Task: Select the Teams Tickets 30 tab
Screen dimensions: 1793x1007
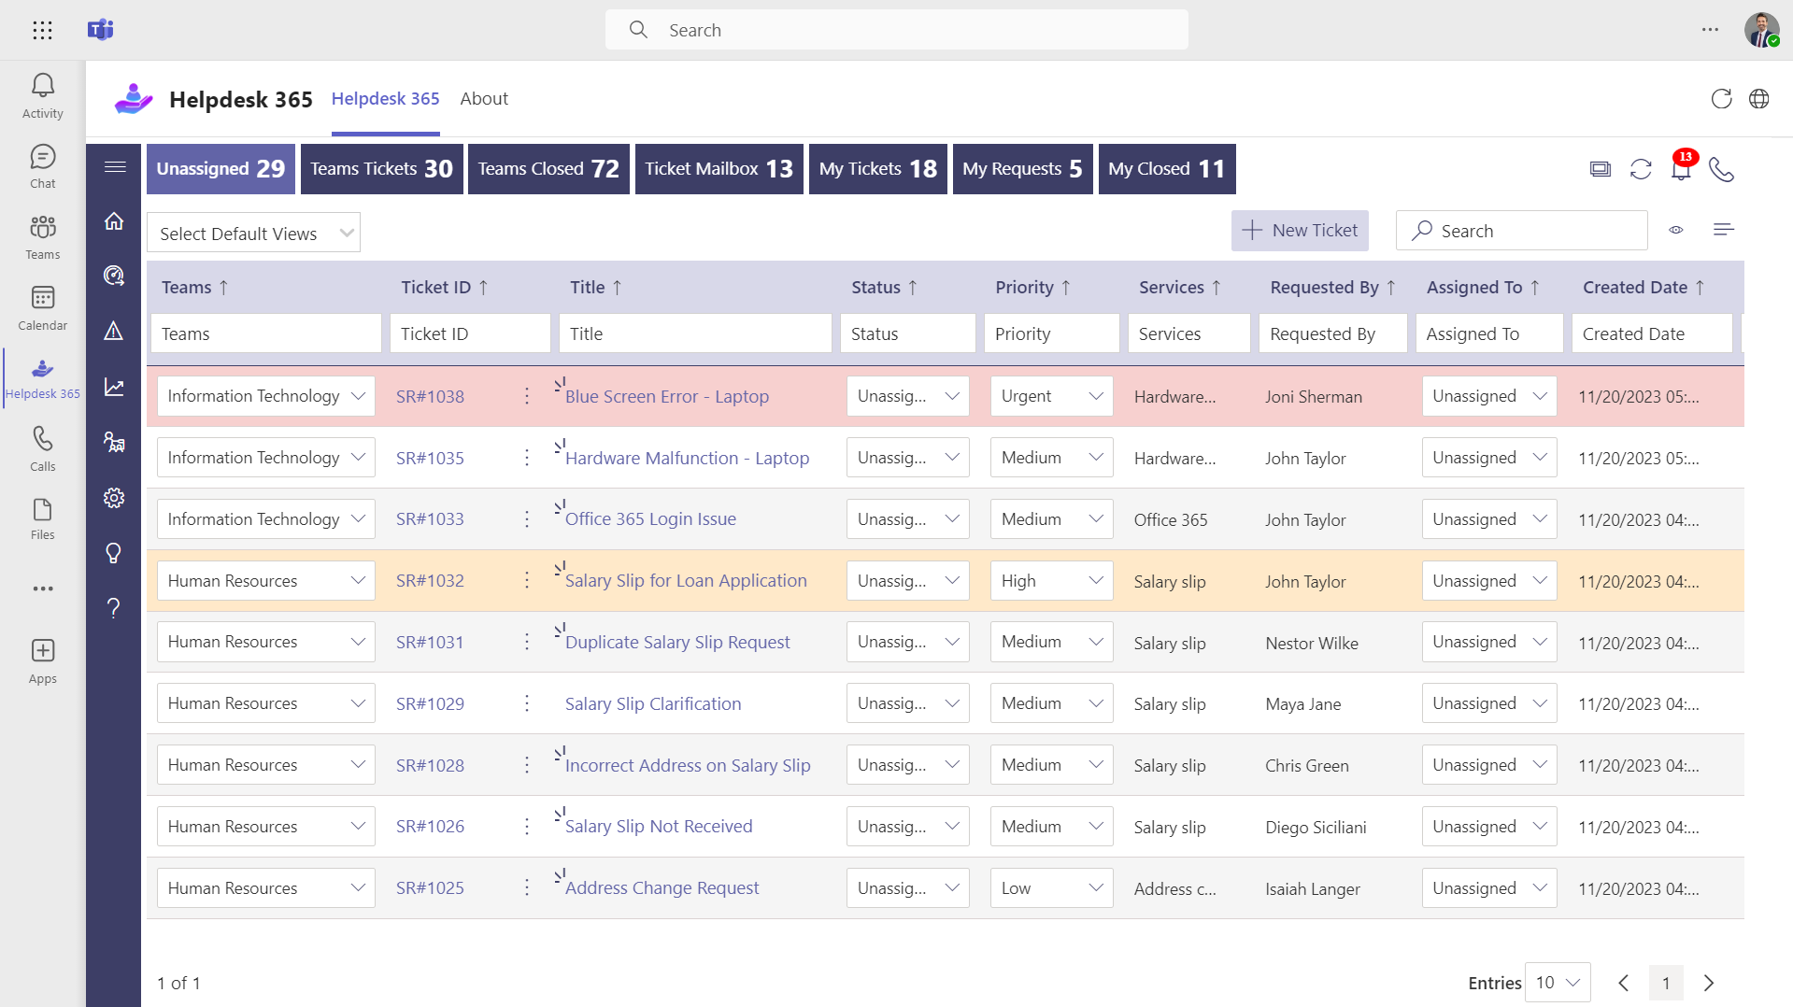Action: (x=382, y=169)
